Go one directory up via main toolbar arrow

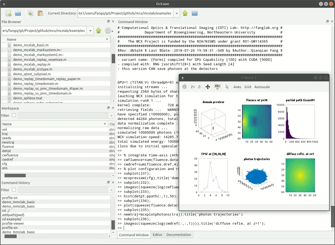click(185, 13)
